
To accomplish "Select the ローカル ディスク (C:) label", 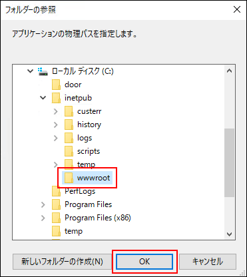I will click(83, 71).
